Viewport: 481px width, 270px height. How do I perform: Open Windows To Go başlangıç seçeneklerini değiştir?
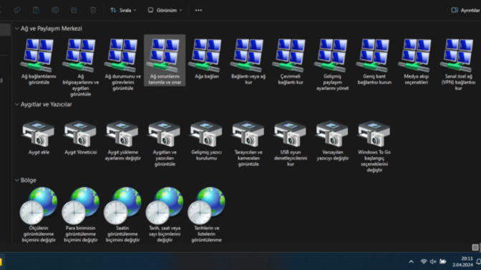click(x=374, y=146)
